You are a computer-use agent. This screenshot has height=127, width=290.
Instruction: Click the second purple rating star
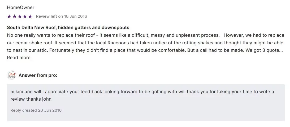click(15, 16)
